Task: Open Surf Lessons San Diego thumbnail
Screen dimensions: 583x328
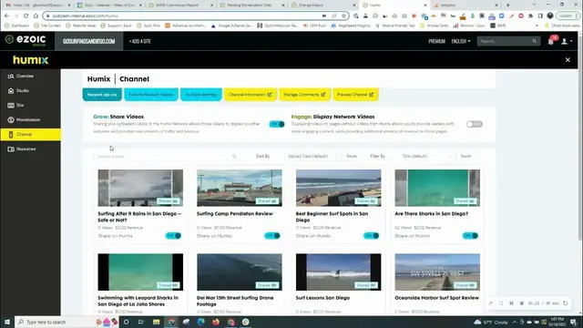Action: click(338, 272)
